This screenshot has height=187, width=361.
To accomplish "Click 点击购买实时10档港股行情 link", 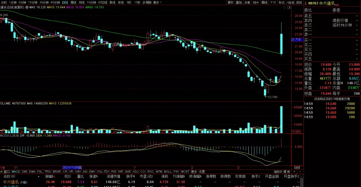I will (x=332, y=99).
